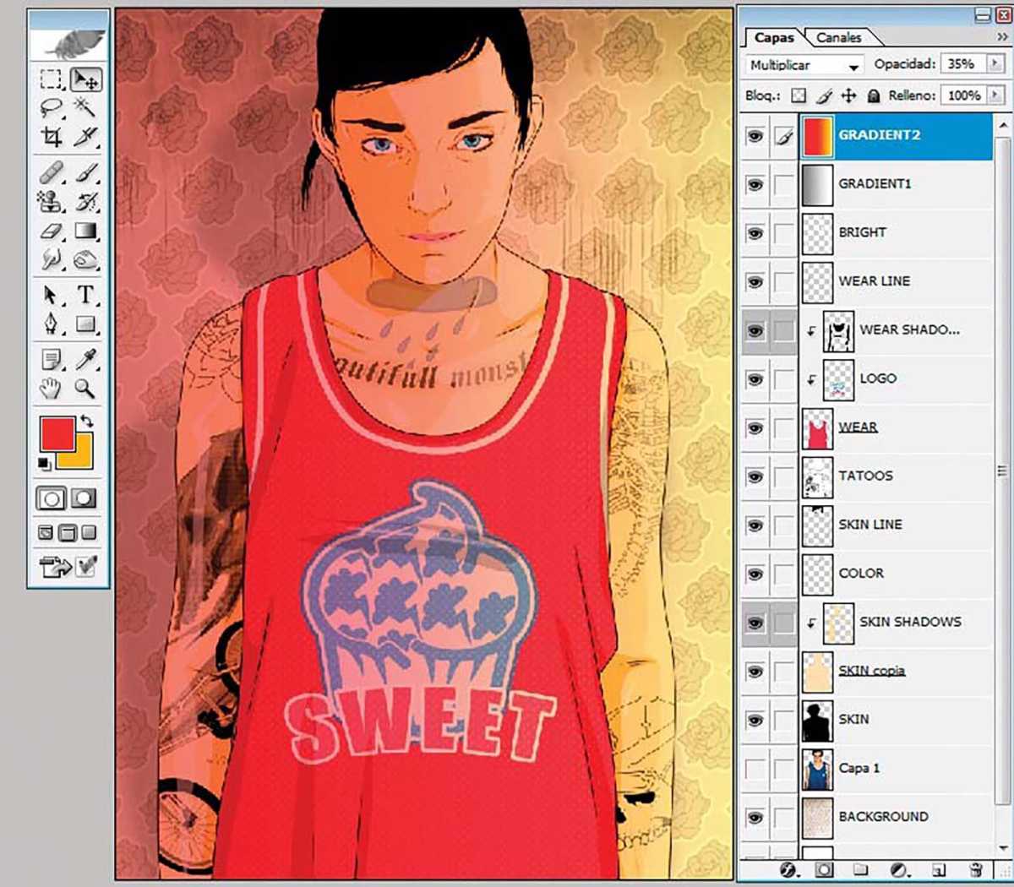Open the Layers panel flyout menu
Screen dimensions: 1014x887
(x=1000, y=37)
